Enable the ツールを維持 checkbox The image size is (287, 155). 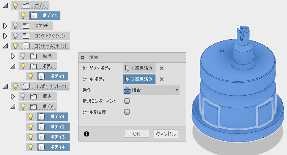click(127, 112)
